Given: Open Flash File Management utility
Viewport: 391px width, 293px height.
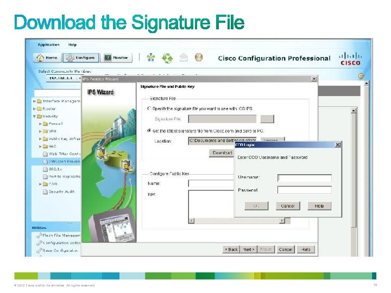Looking at the screenshot, I should [59, 235].
